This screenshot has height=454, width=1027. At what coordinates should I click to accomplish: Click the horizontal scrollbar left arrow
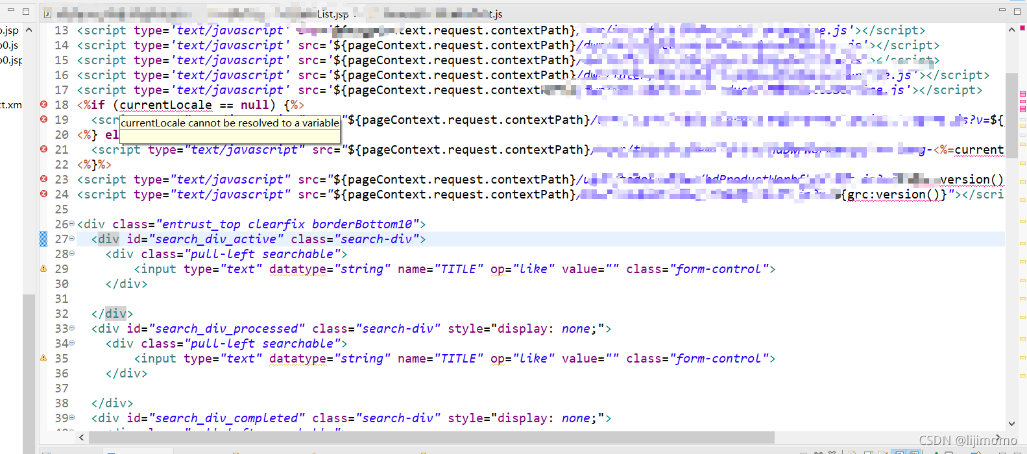point(82,438)
